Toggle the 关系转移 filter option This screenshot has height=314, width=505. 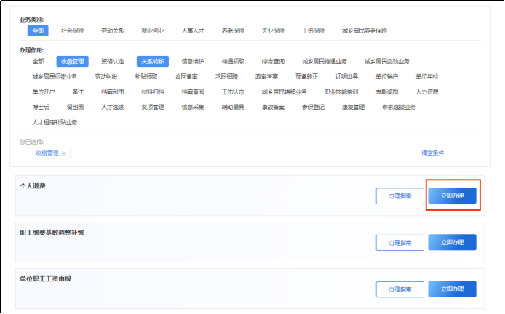(152, 62)
